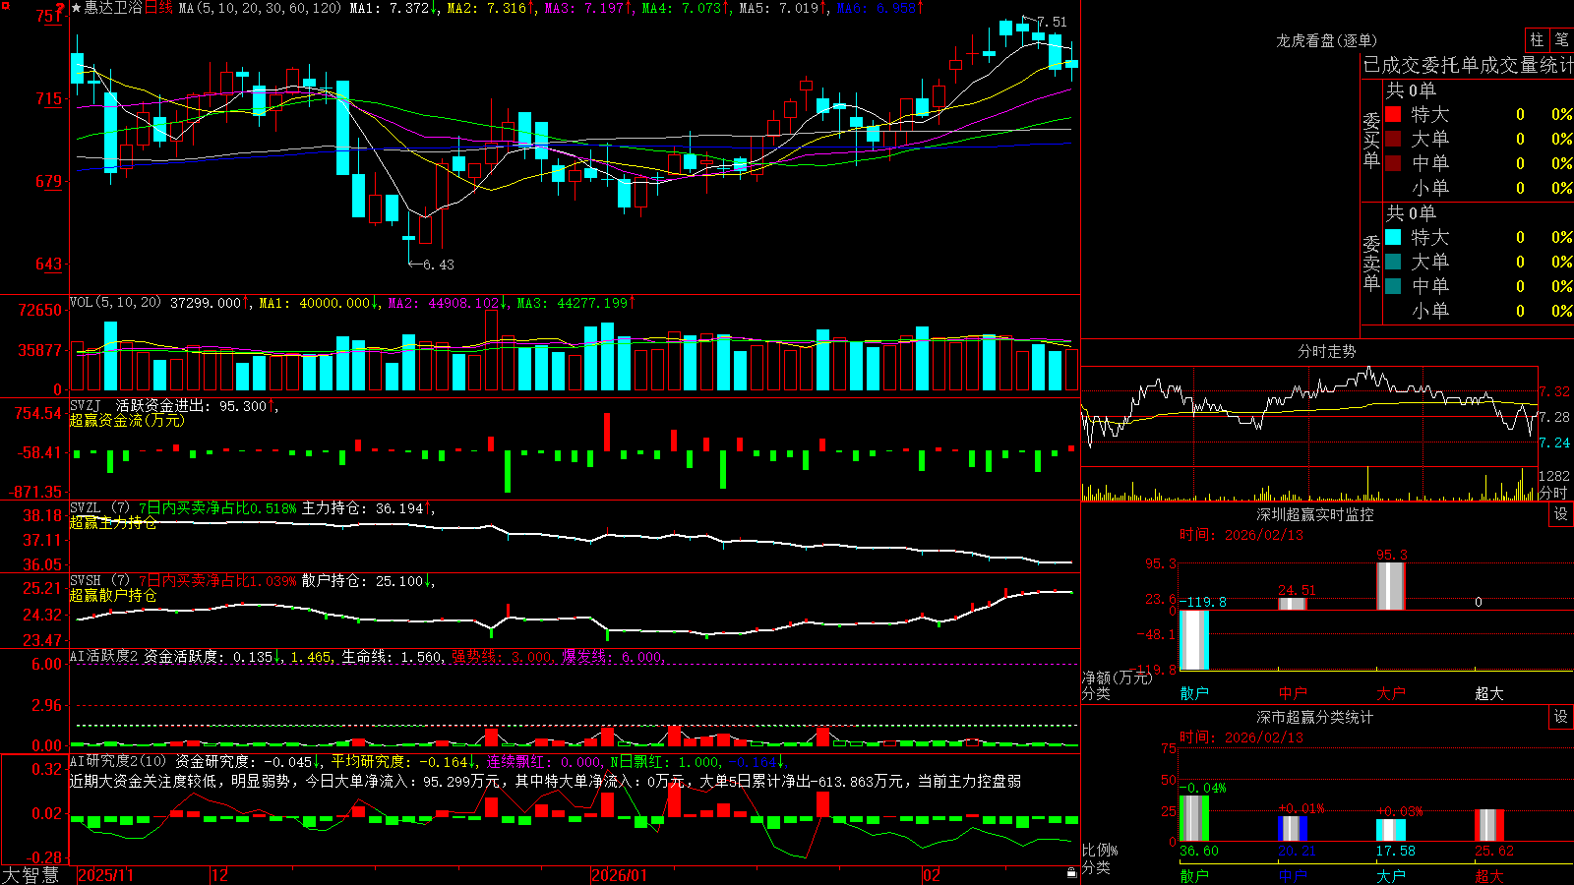Click red 特大 buy-order color swatch
This screenshot has width=1574, height=885.
(1393, 114)
